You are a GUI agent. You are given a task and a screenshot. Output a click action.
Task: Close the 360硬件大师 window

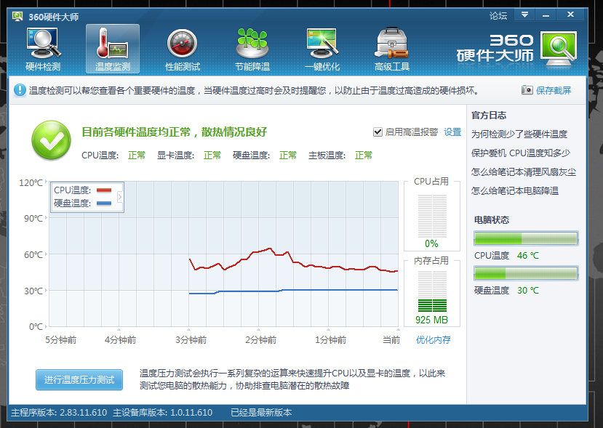pyautogui.click(x=571, y=15)
